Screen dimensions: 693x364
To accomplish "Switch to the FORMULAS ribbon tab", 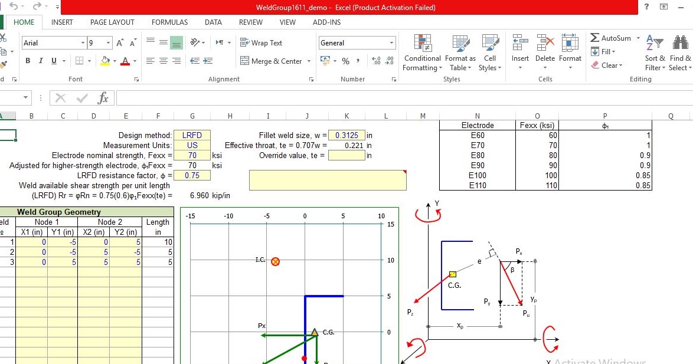I will [x=169, y=22].
